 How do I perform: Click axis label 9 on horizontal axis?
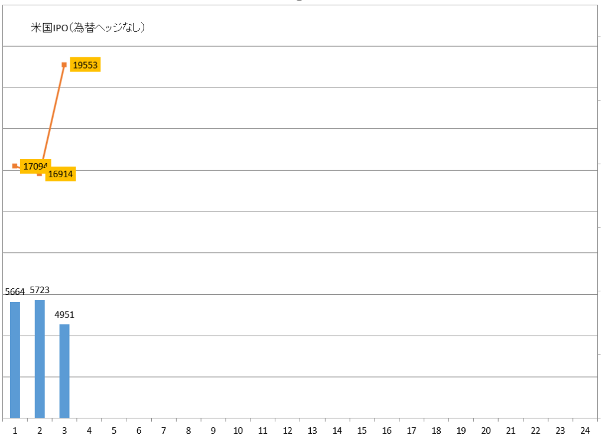tap(213, 431)
